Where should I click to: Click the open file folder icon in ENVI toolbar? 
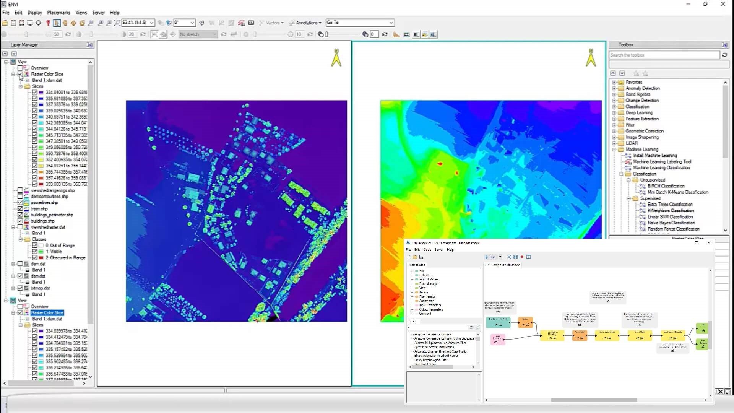coord(5,23)
